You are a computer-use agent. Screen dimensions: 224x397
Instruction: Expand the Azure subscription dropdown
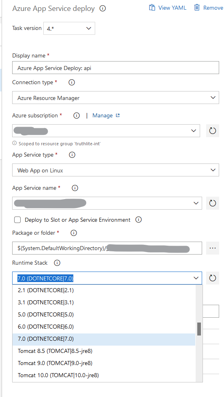click(194, 131)
